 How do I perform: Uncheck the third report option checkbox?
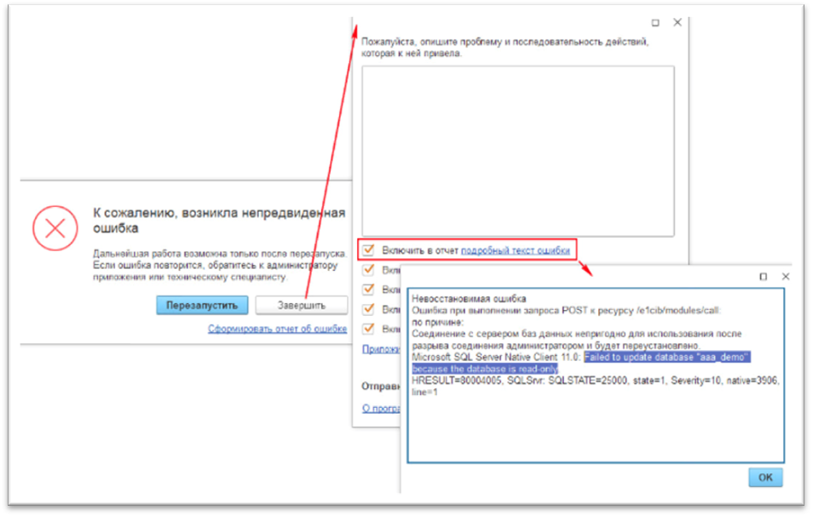coord(368,290)
